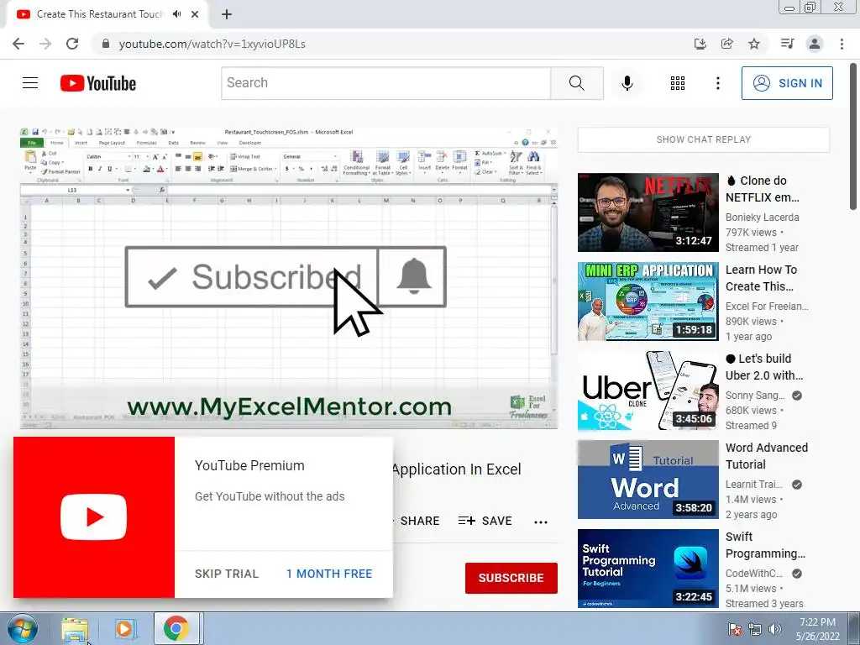Open the Mini ERP Application thumbnail
This screenshot has width=860, height=645.
(648, 302)
